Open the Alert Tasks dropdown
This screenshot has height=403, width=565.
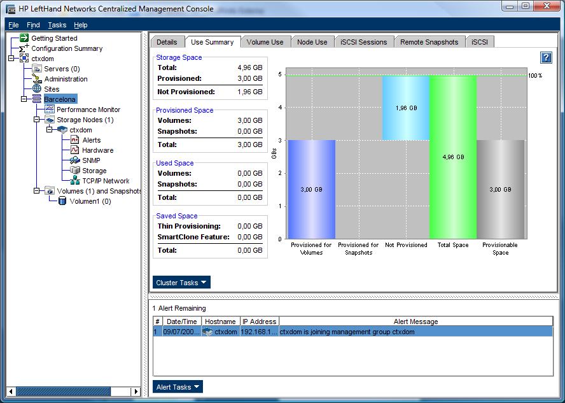pos(178,387)
